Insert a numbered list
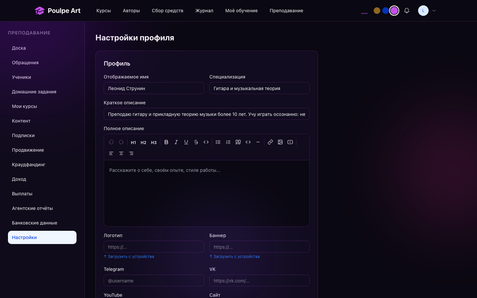Screen dimensions: 477x298 click(228, 142)
